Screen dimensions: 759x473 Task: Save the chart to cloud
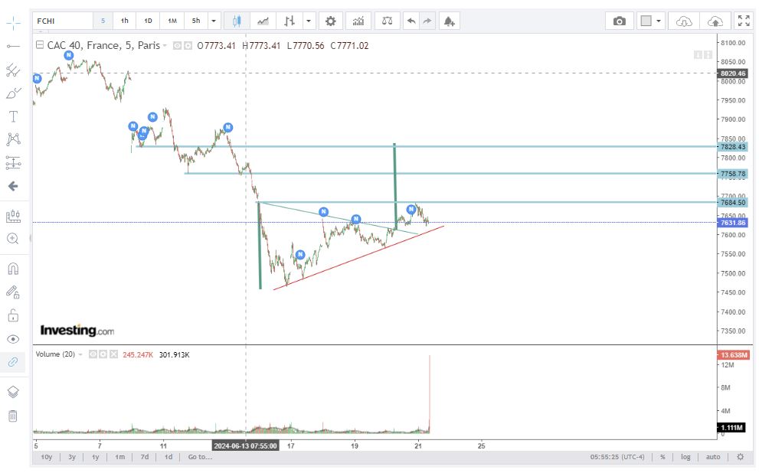coord(715,21)
